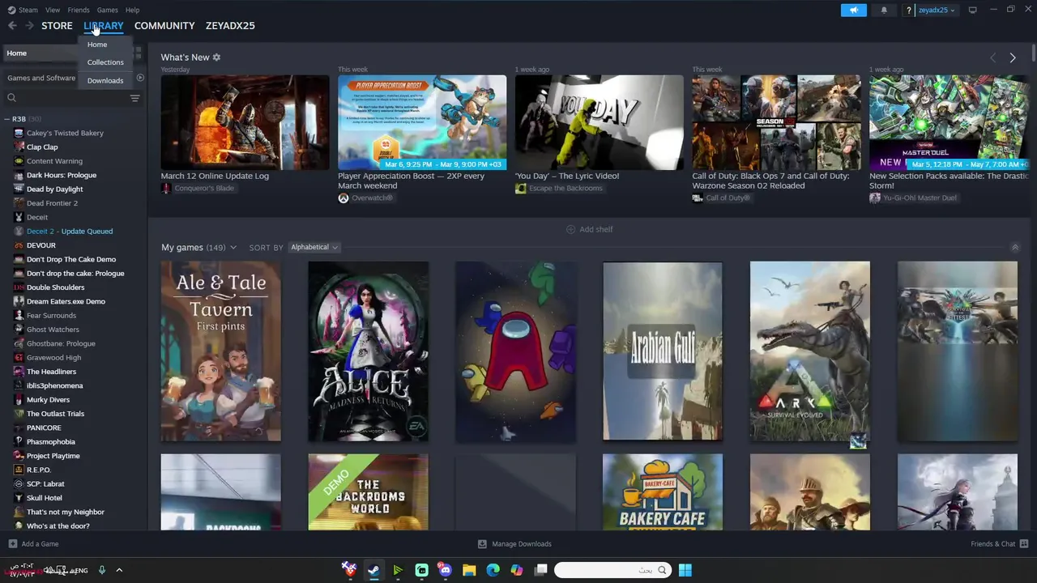Expand the My games shelf dropdown
Screen dimensions: 1037x583
point(233,247)
